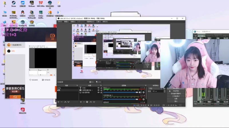The image size is (229, 128).
Task: Click Studio Mode button in OBS
Action: pyautogui.click(x=176, y=96)
